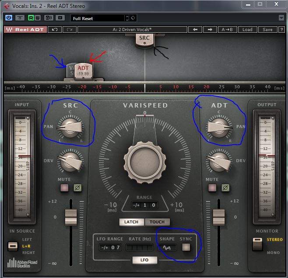Mute the ADT channel
The height and width of the screenshot is (278, 288).
point(212,188)
